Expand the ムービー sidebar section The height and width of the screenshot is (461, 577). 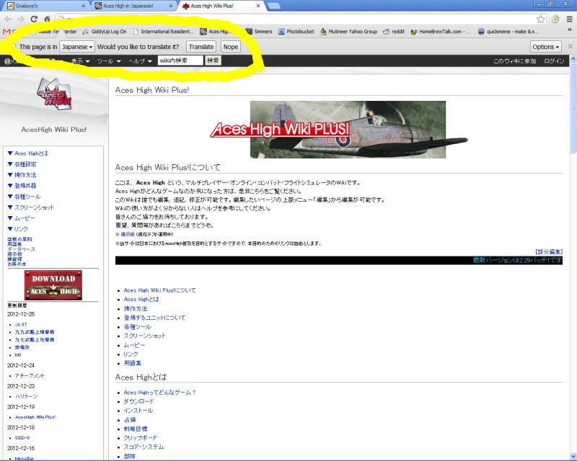pos(22,218)
